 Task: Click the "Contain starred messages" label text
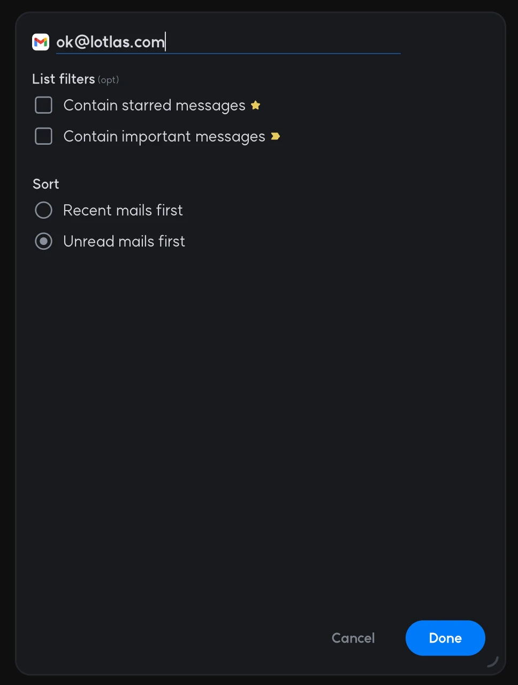coord(154,106)
